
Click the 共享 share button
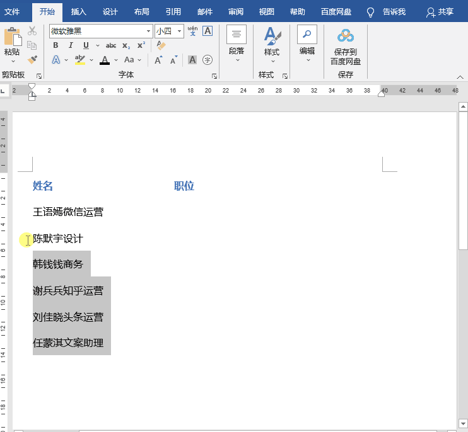coord(440,11)
